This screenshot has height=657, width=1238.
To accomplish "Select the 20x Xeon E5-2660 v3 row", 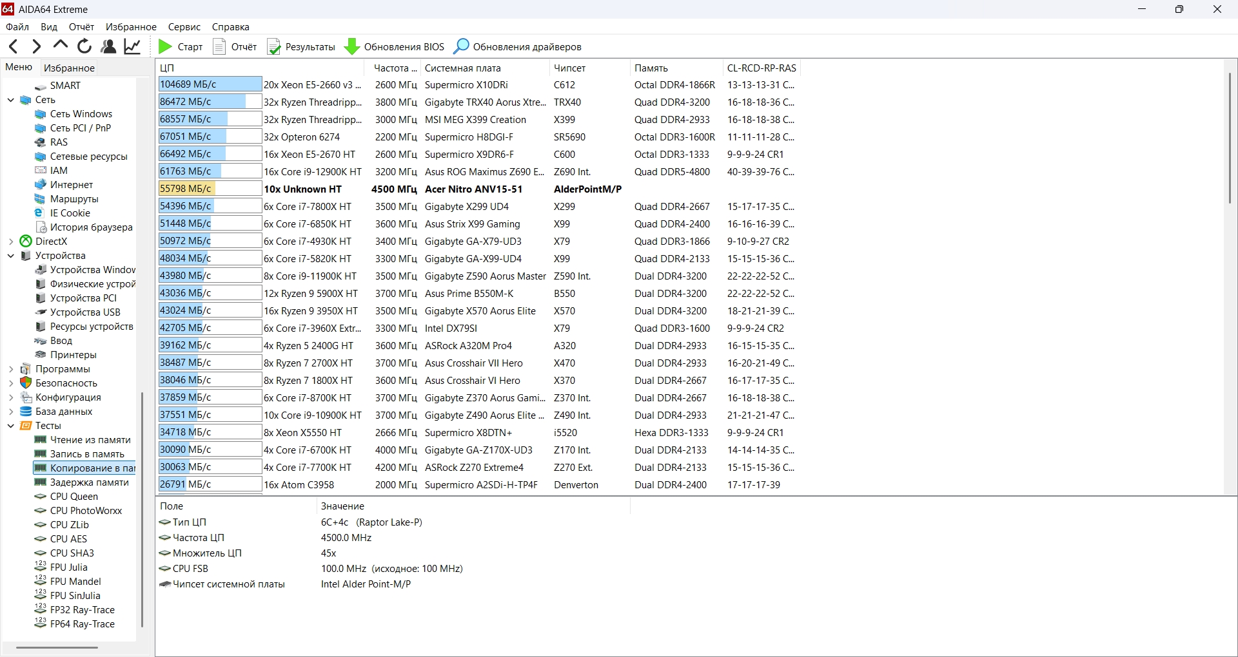I will point(478,85).
